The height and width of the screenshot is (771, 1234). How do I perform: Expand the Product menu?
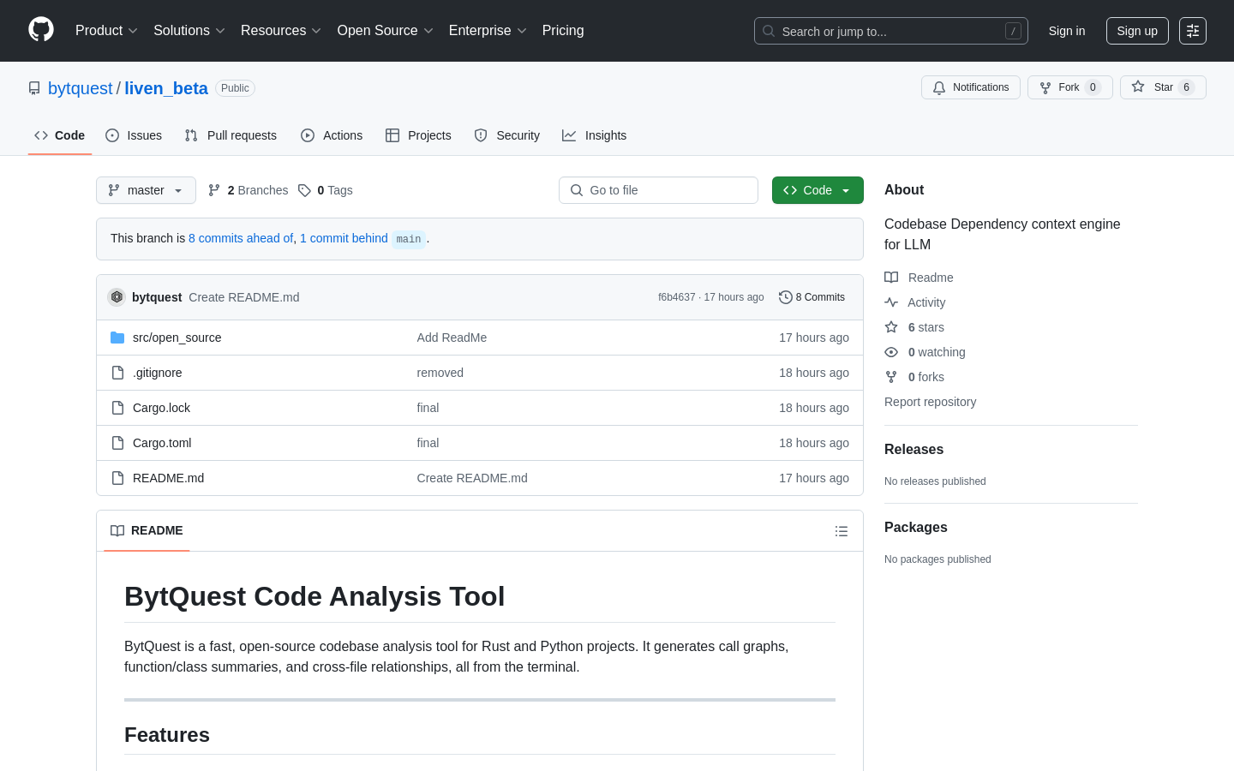coord(106,31)
